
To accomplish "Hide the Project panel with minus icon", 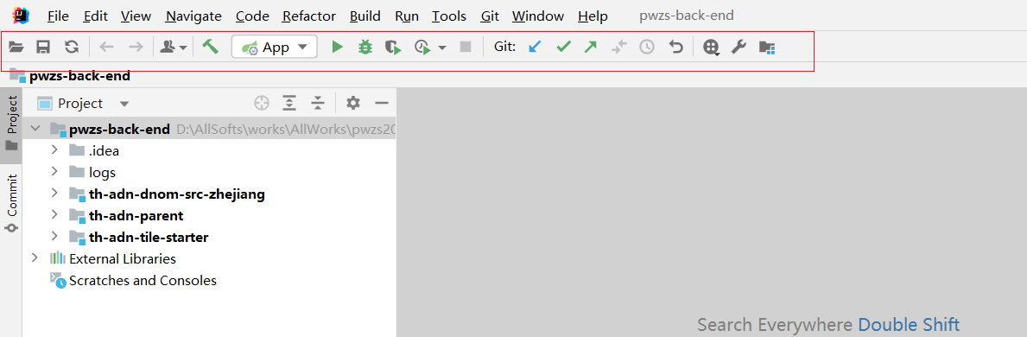I will [381, 103].
